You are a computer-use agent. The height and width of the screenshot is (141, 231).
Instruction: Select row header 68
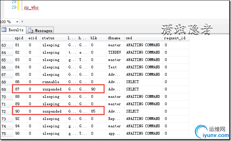coord(7,82)
